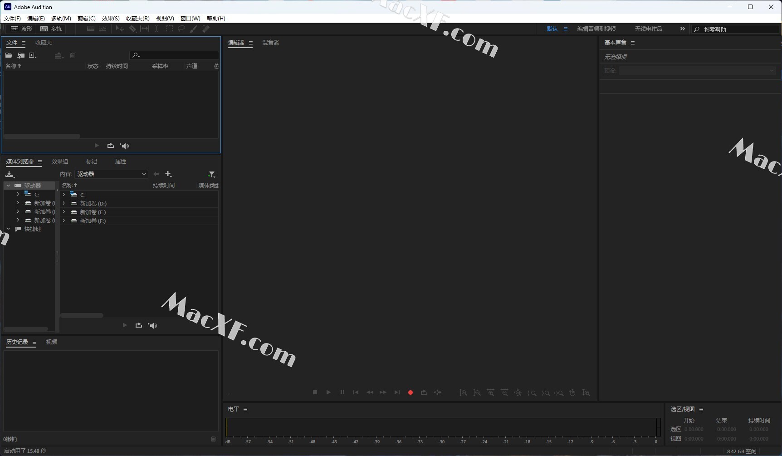
Task: Switch to the Video (视频) tab
Action: click(x=52, y=342)
